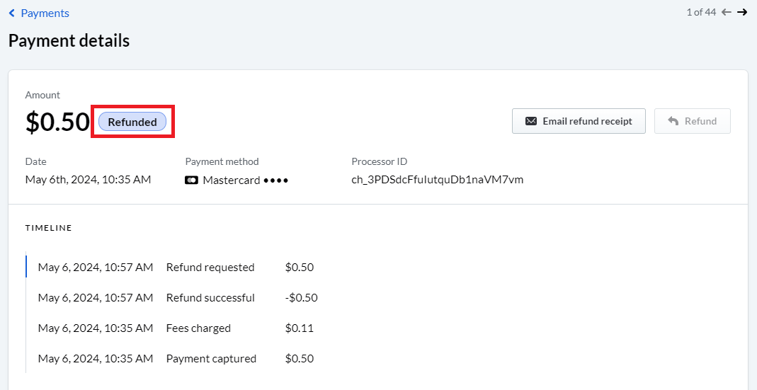Click the Mastercard payment method text

(232, 180)
